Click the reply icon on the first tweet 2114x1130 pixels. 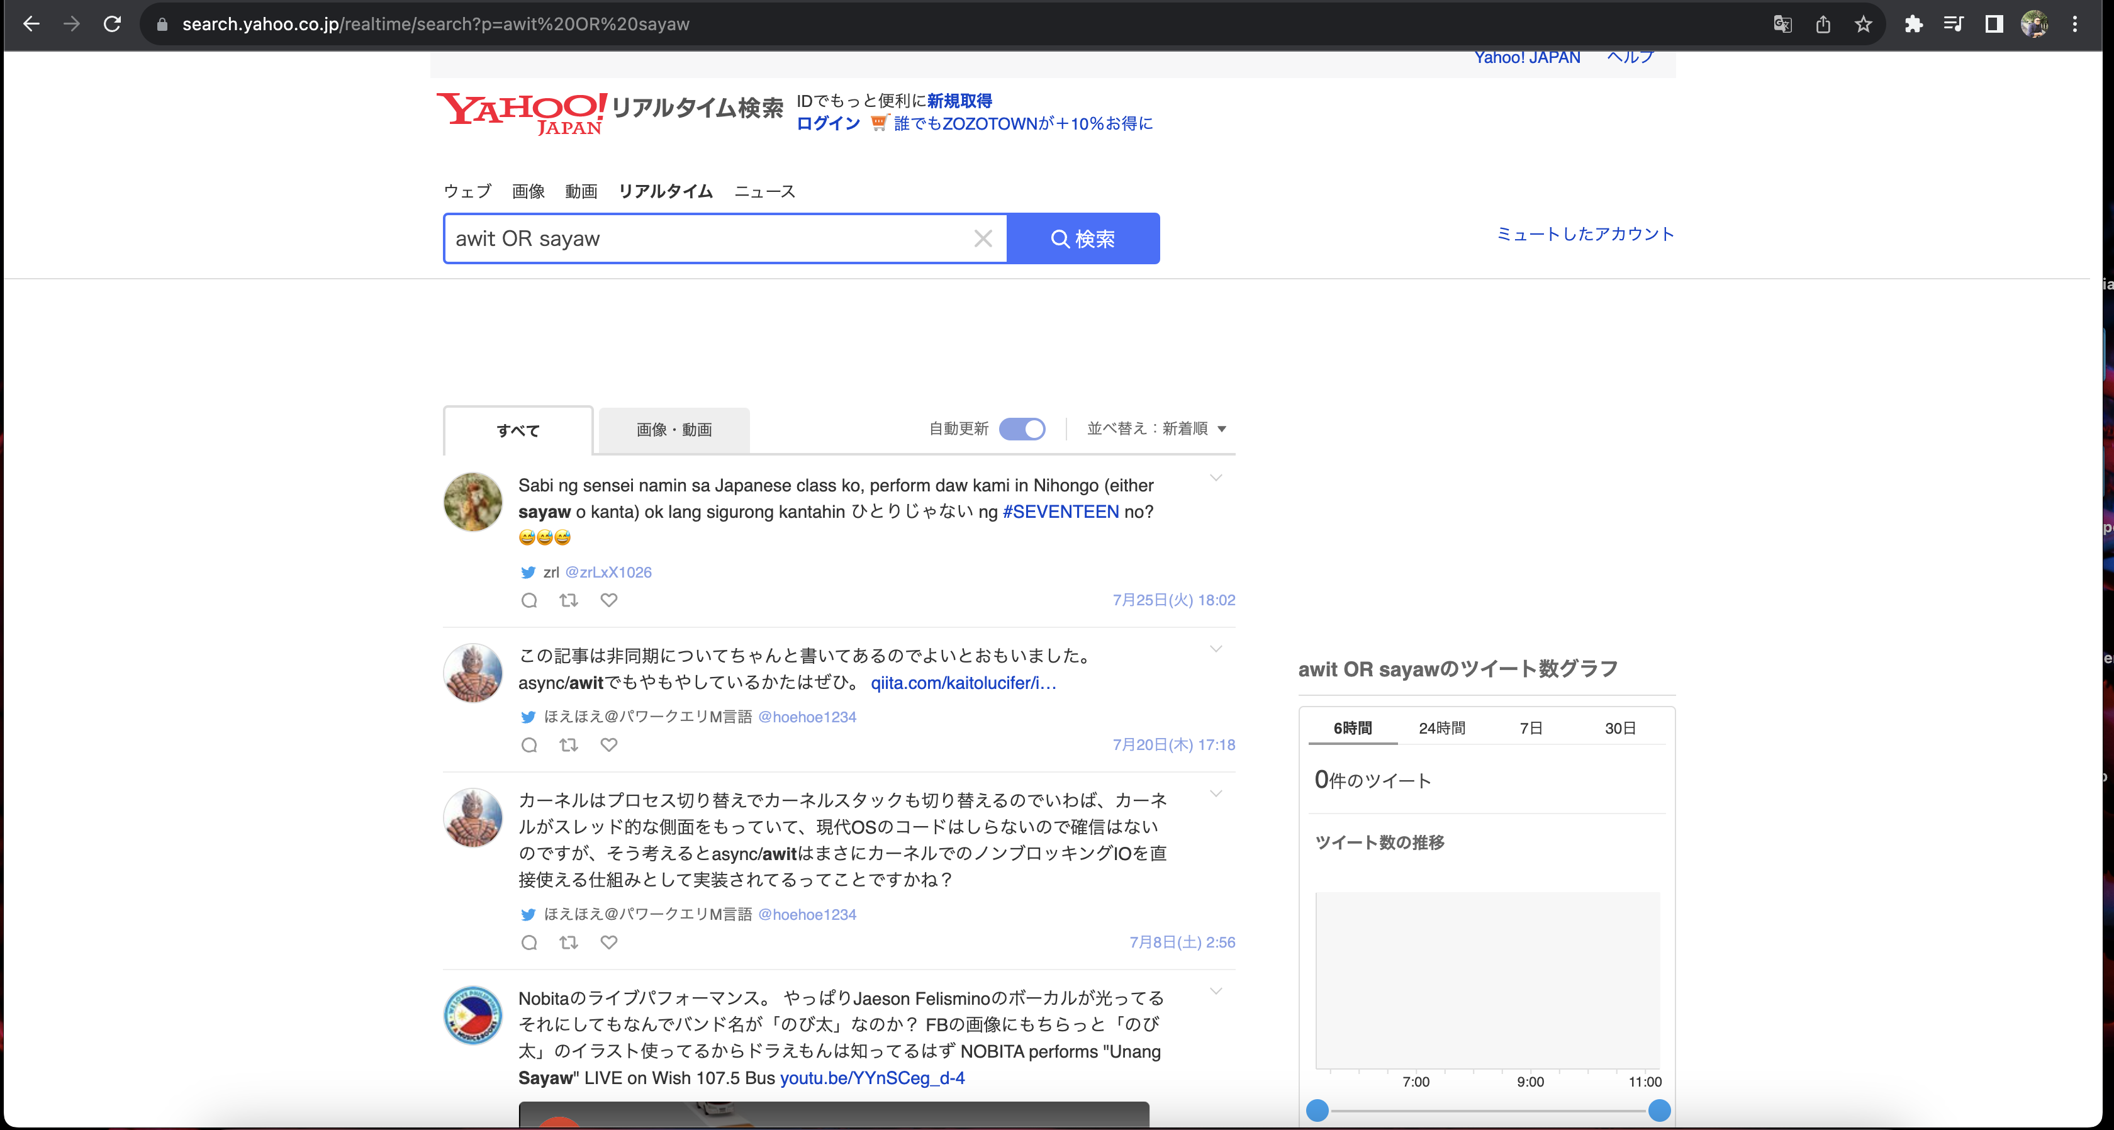point(529,600)
